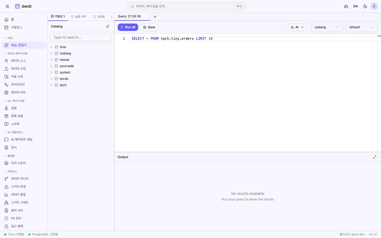Open PII 관리 page
Image resolution: width=381 pixels, height=238 pixels.
click(x=24, y=218)
